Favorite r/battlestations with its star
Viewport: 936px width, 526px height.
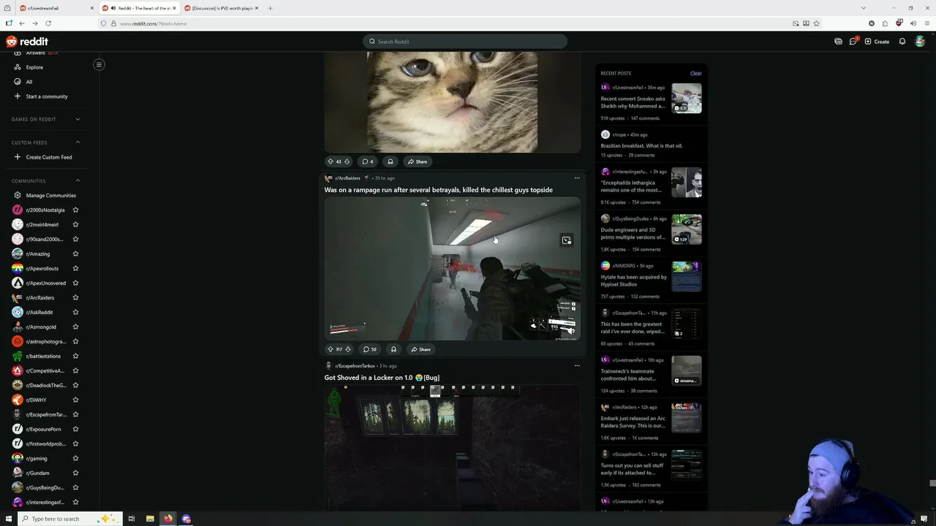(75, 356)
